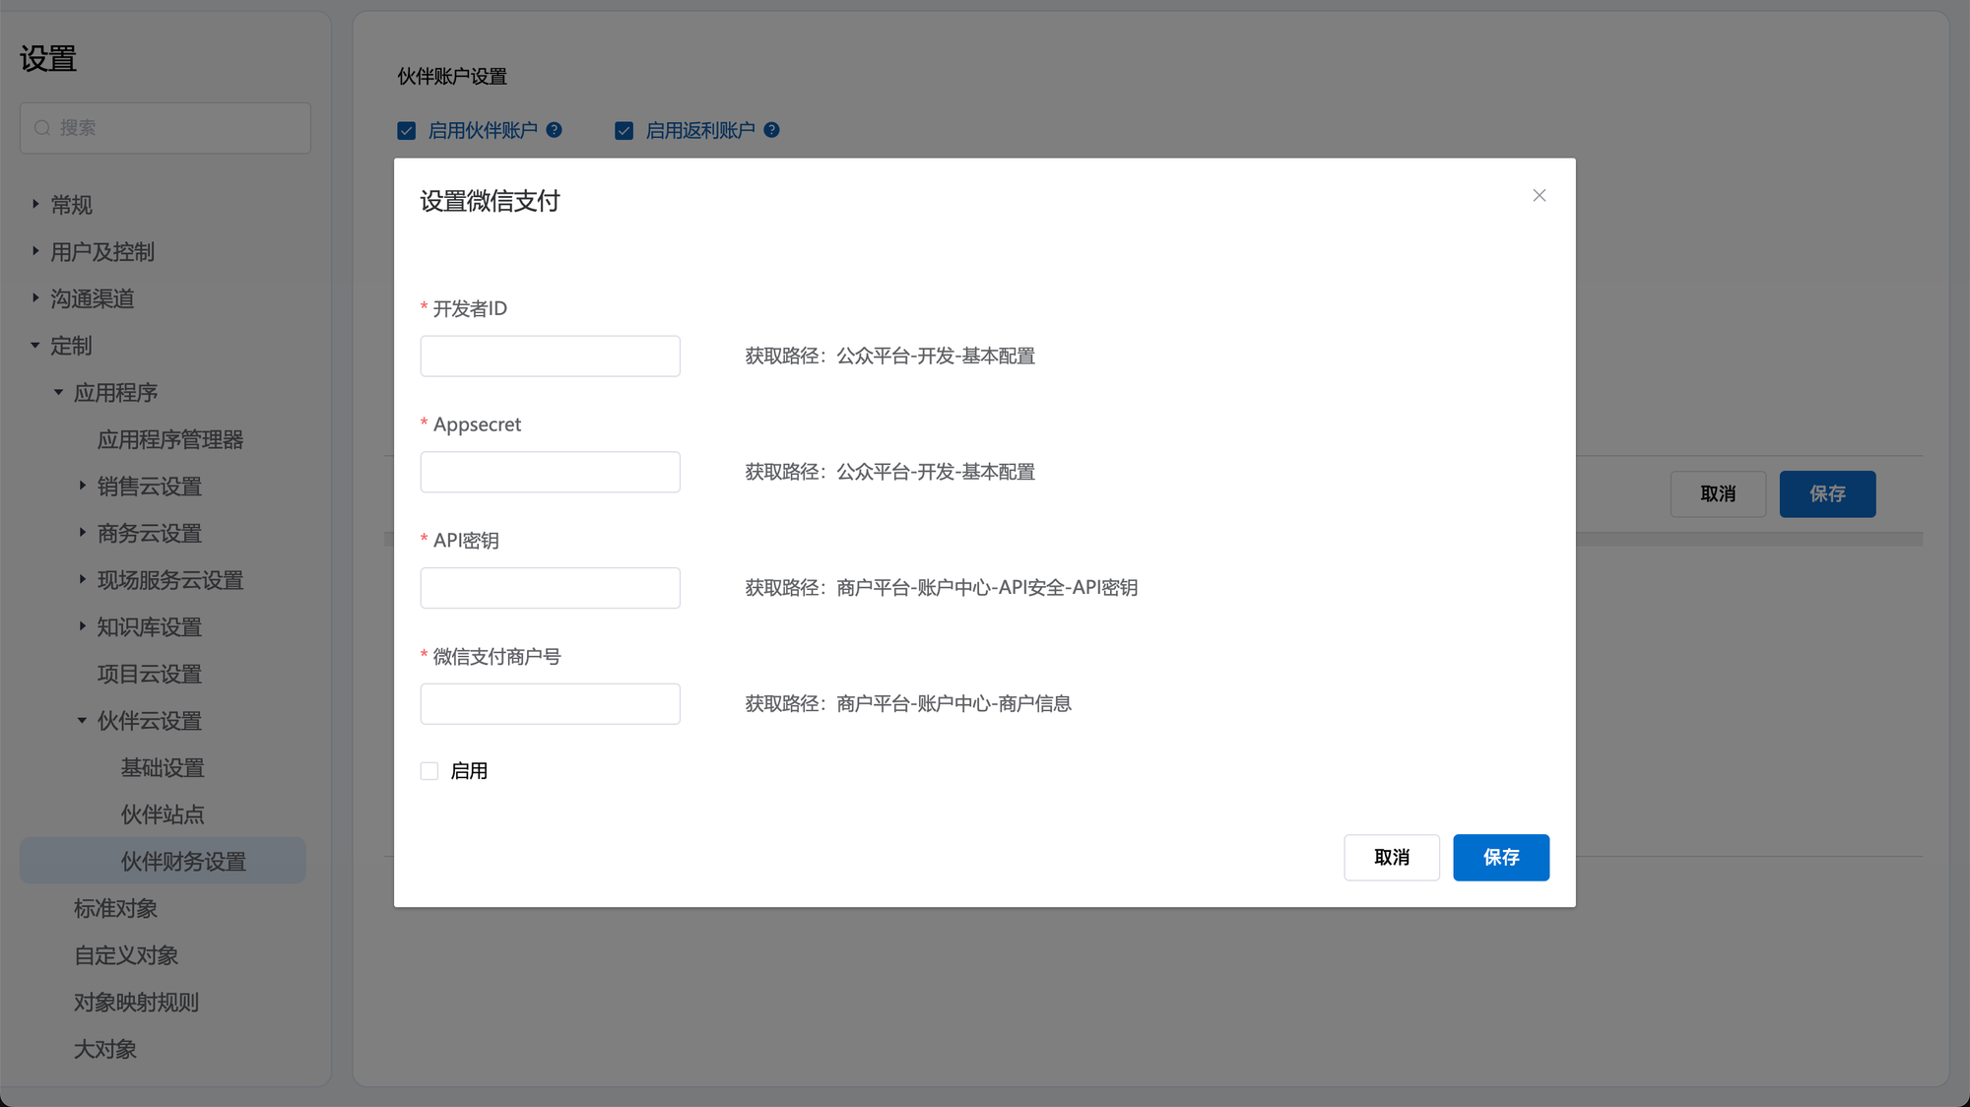Click the search magnifier icon in sidebar

point(42,128)
